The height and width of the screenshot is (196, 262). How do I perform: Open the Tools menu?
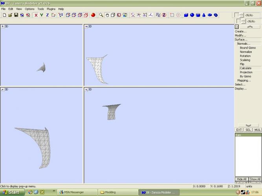pos(40,9)
